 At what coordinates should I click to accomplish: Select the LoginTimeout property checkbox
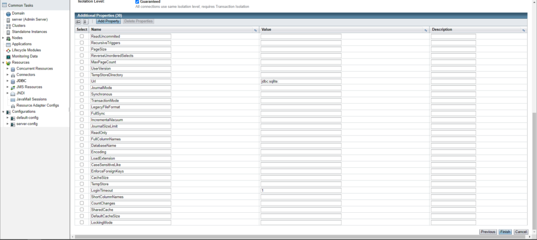click(82, 190)
